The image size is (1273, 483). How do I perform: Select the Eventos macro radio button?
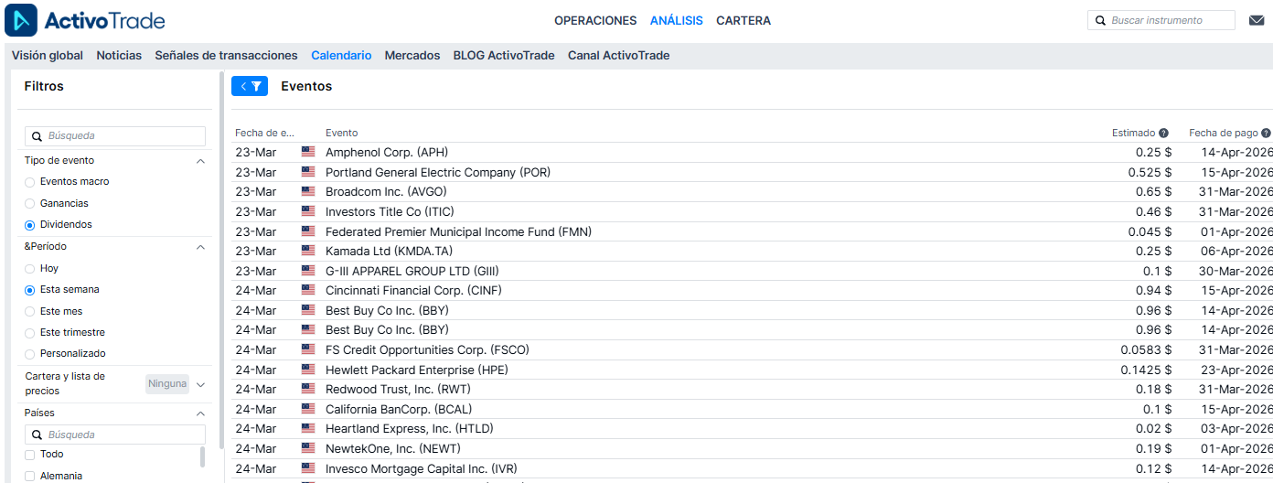(30, 182)
